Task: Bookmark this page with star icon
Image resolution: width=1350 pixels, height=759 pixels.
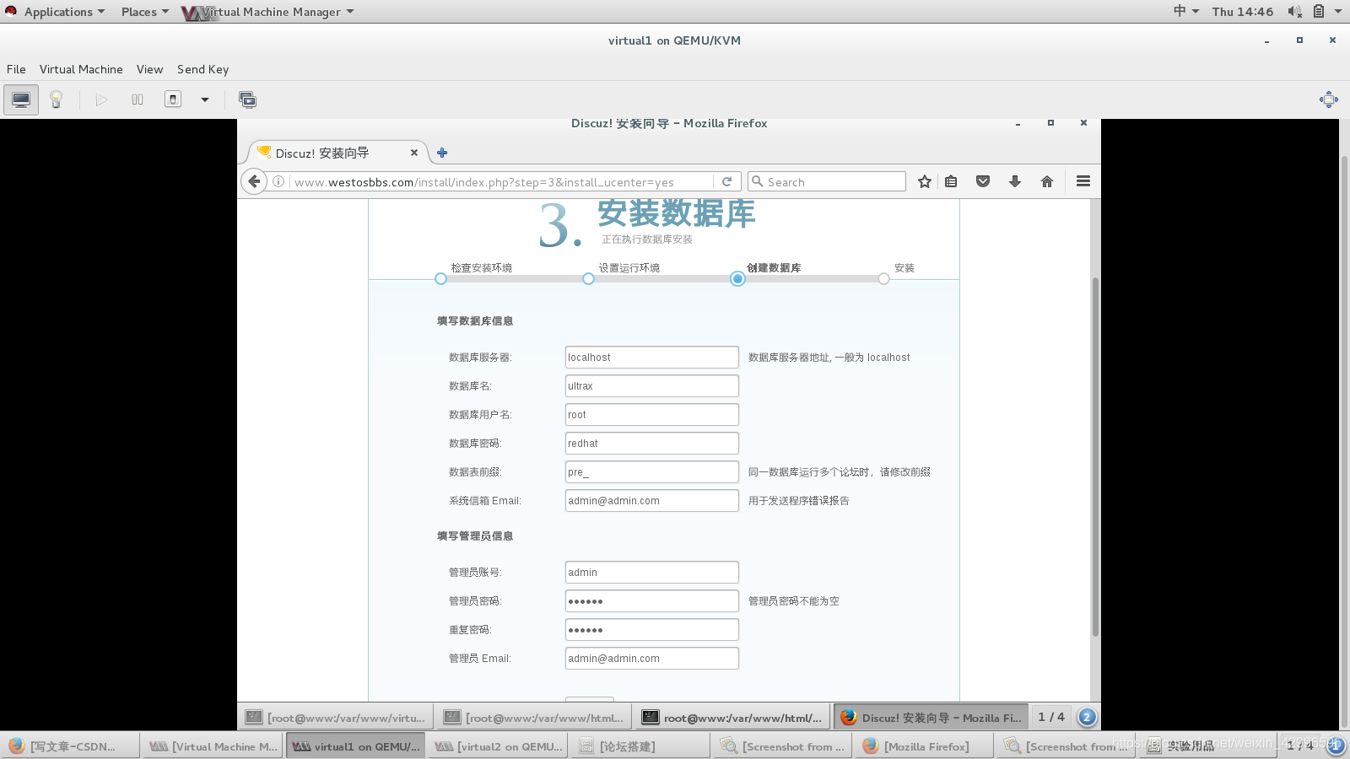Action: pos(925,181)
